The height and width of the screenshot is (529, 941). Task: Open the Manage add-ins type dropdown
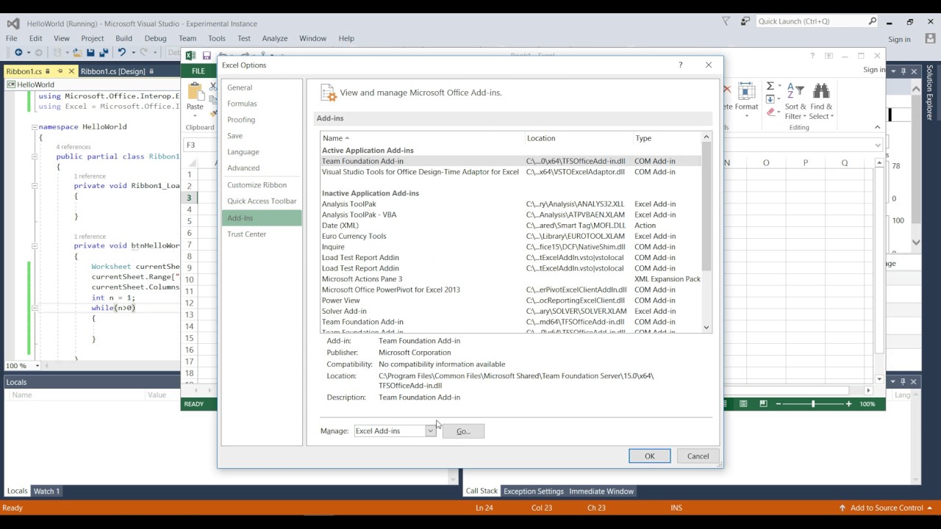(430, 431)
